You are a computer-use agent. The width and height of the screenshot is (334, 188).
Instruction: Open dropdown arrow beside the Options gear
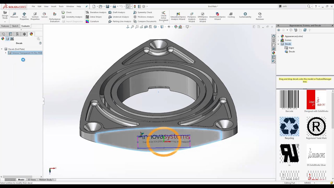click(x=147, y=6)
